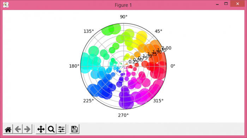Click the 180° angle label
The height and width of the screenshot is (138, 247).
pyautogui.click(x=74, y=66)
